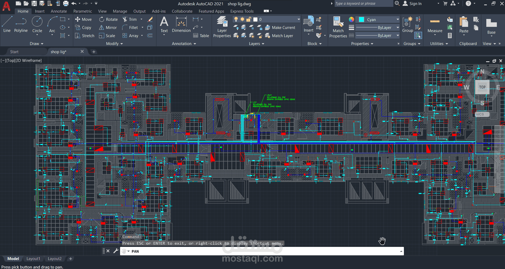505x269 pixels.
Task: Toggle layer on/off lightbulb icon
Action: [x=236, y=19]
